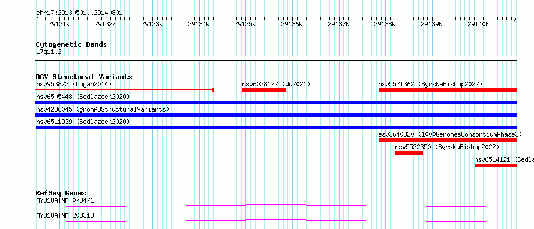Click the 17q11.2 band label
534x229 pixels.
[49, 52]
